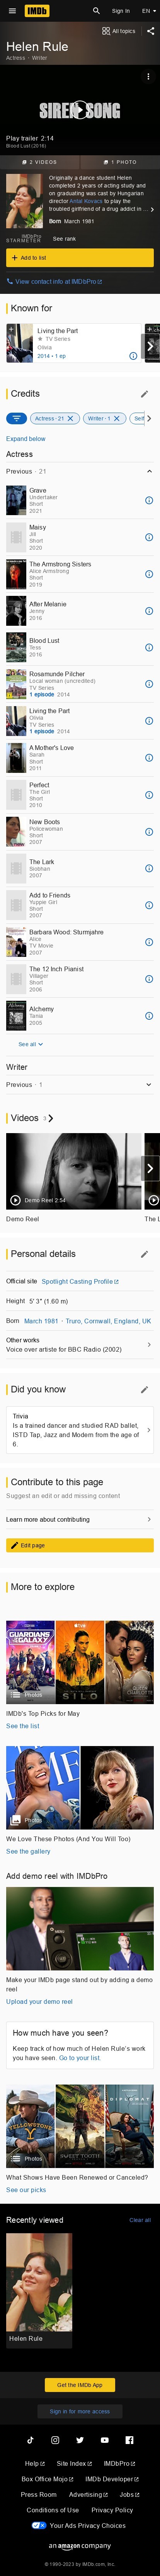The image size is (160, 2576).
Task: Open search with the magnifying glass icon
Action: point(96,11)
